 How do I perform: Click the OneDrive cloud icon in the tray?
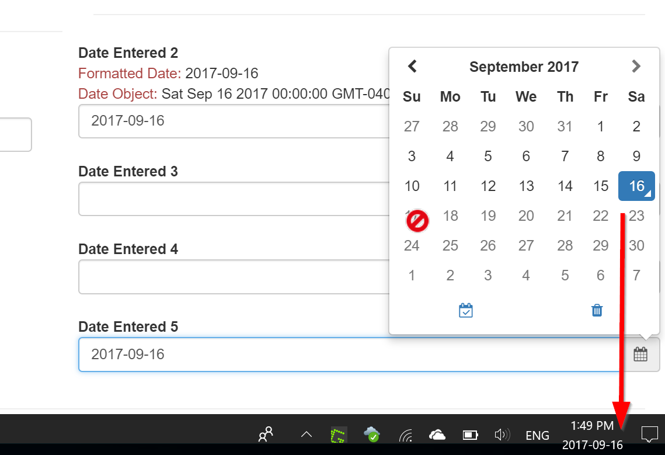point(437,435)
